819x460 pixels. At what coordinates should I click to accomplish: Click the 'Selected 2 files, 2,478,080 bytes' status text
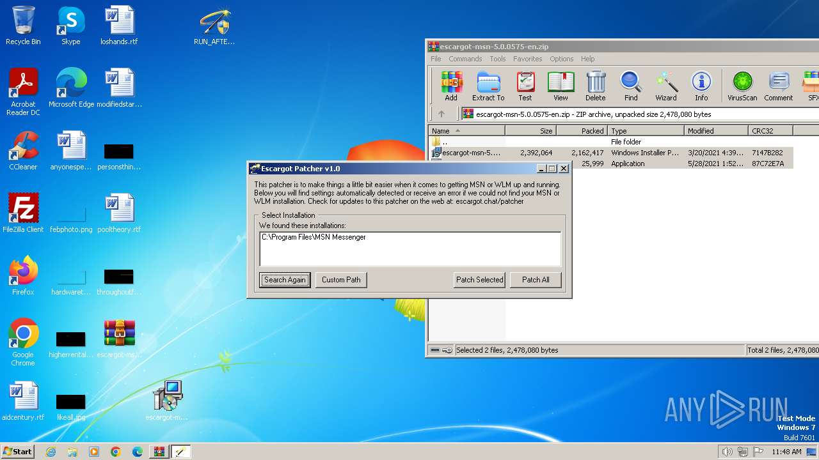[x=507, y=350]
